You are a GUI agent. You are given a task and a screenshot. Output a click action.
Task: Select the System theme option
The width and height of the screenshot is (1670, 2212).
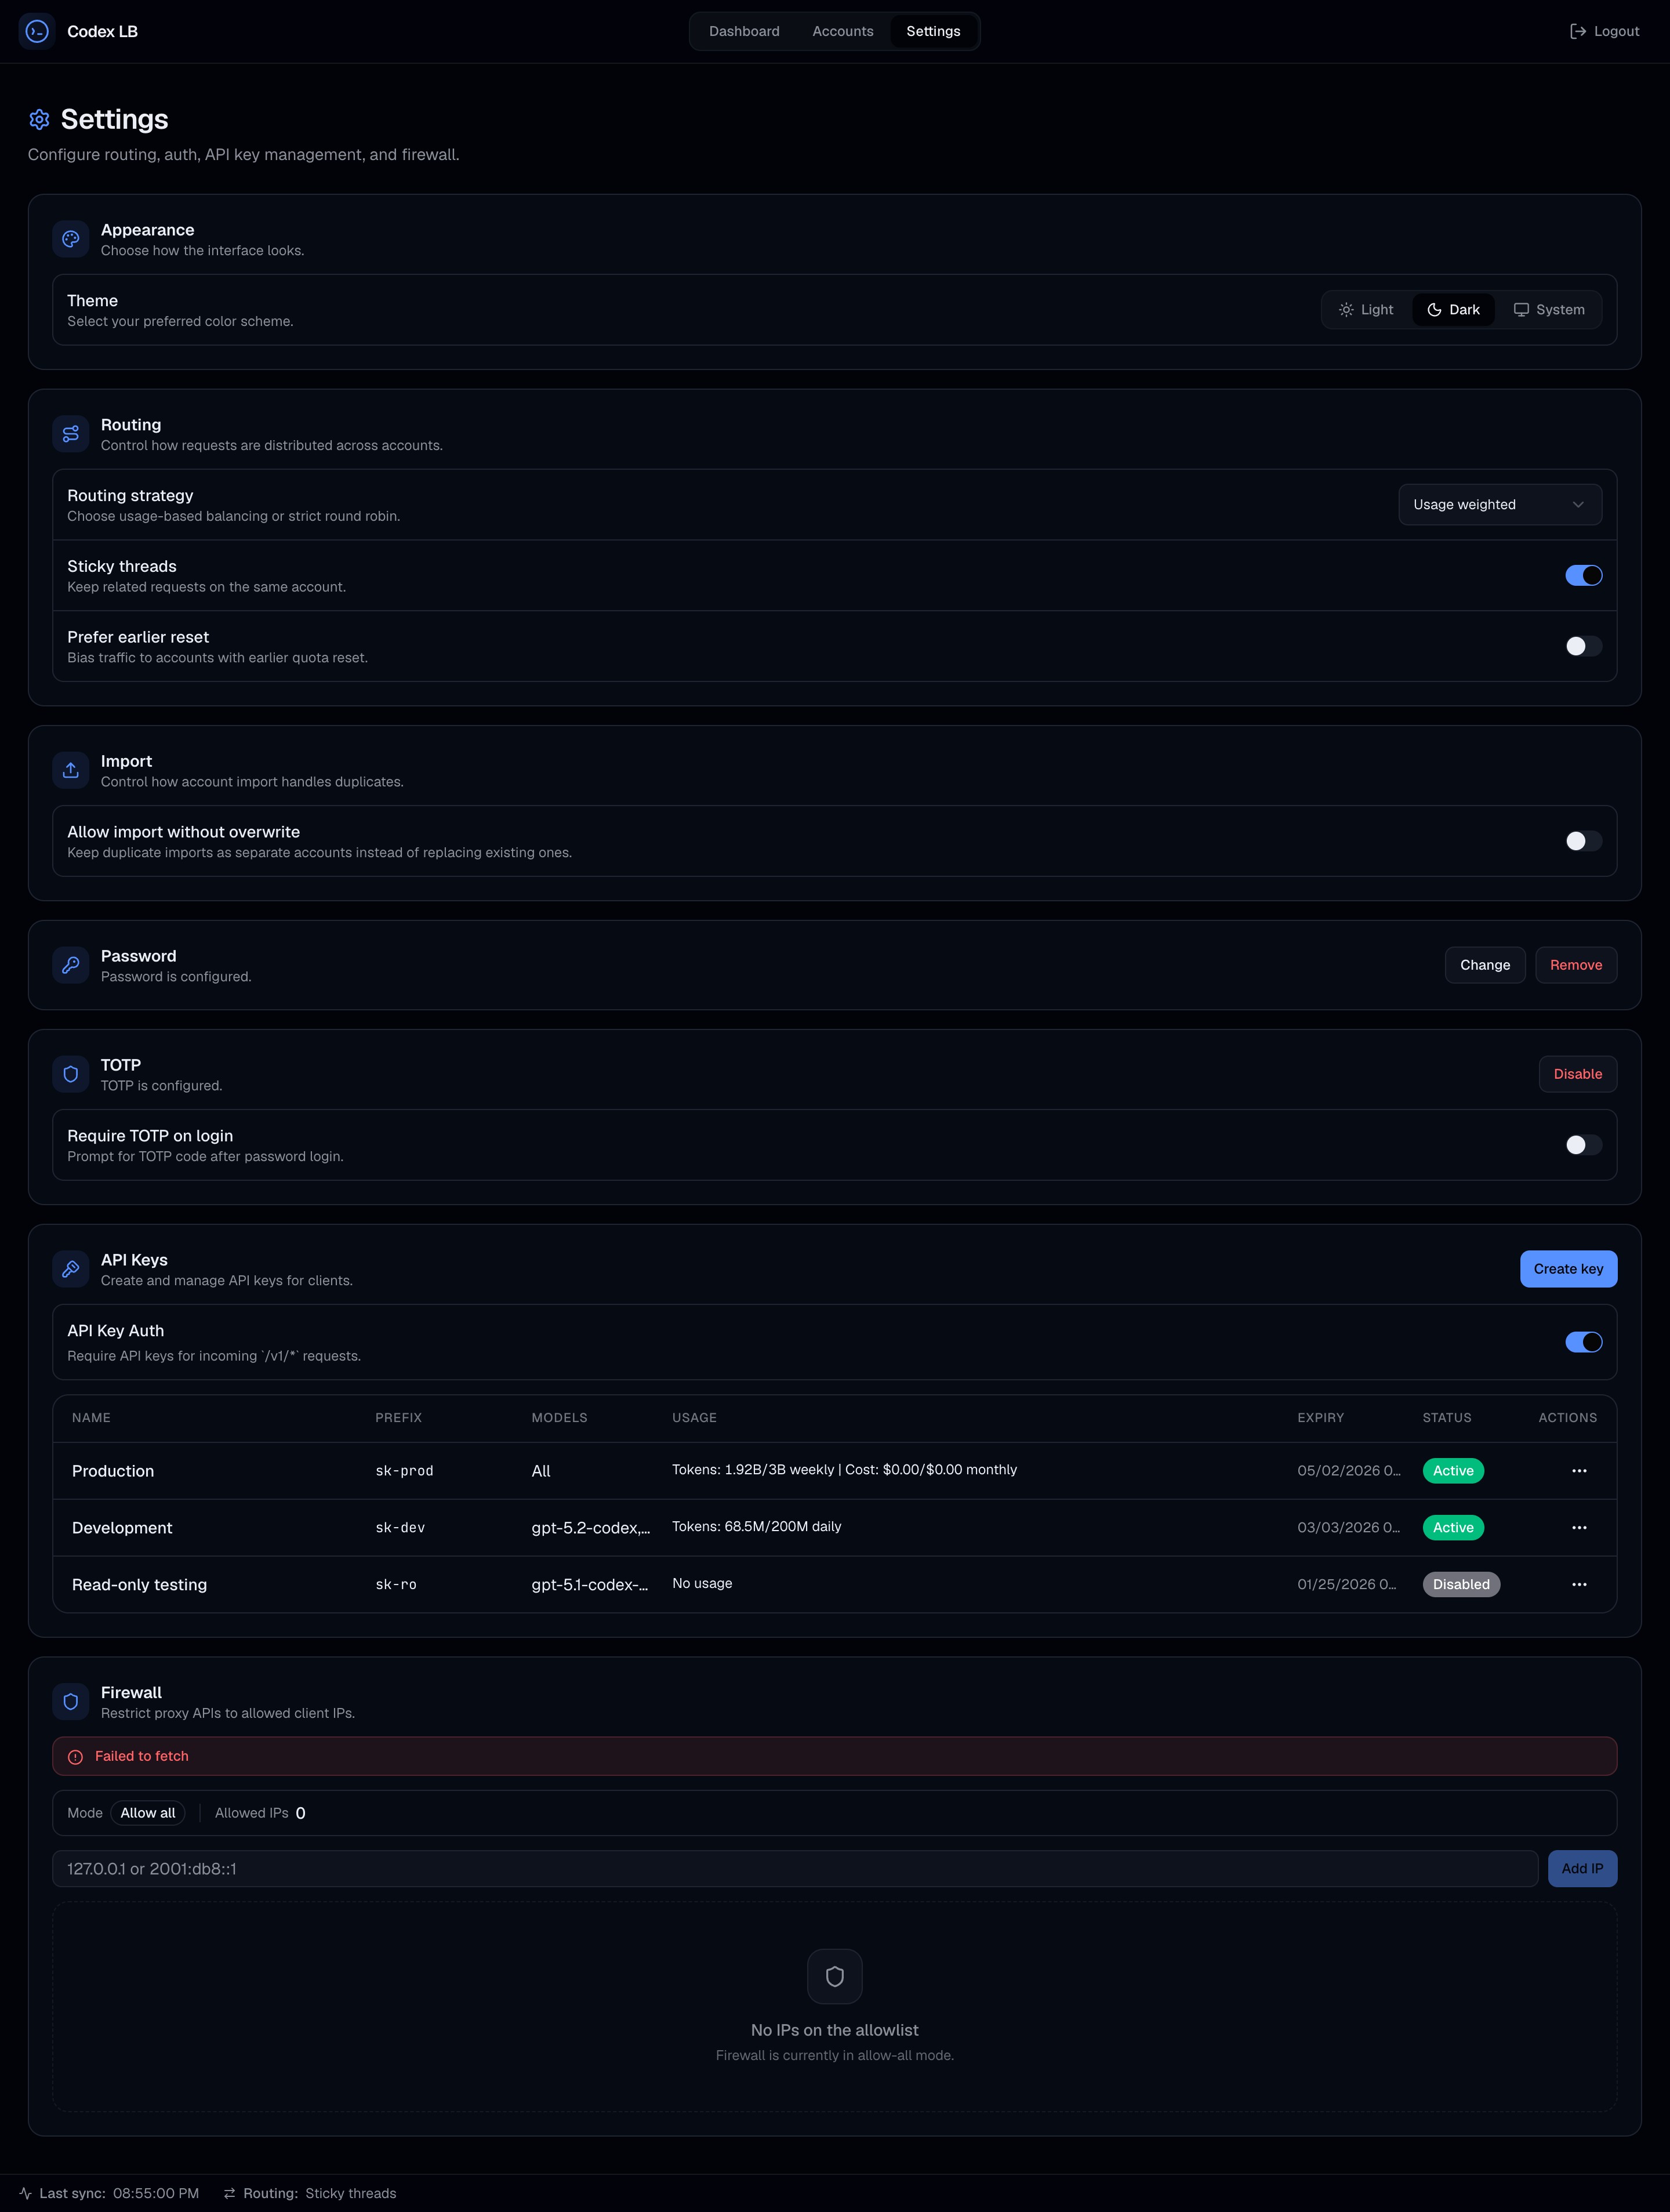point(1548,310)
